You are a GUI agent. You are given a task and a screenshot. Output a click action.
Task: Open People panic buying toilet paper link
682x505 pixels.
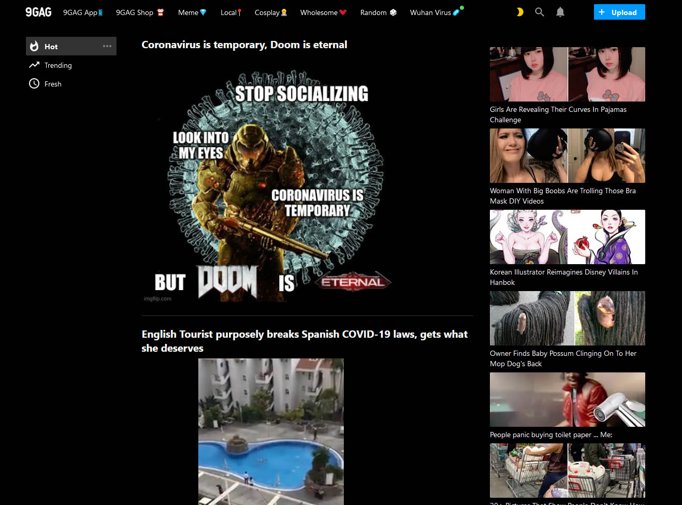click(x=551, y=435)
